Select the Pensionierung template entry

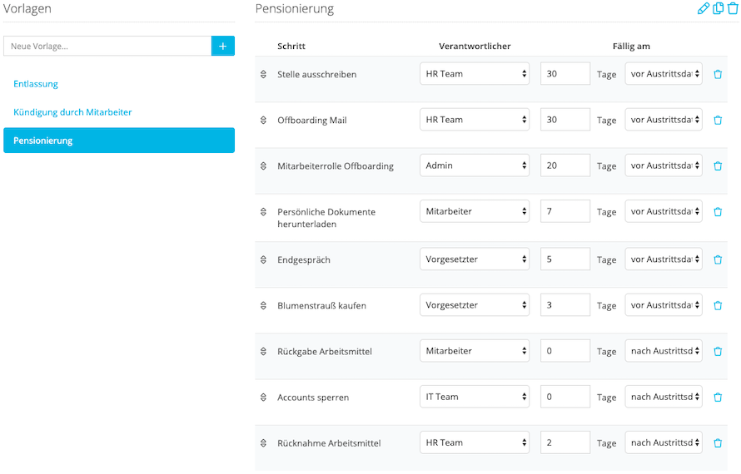tap(119, 141)
